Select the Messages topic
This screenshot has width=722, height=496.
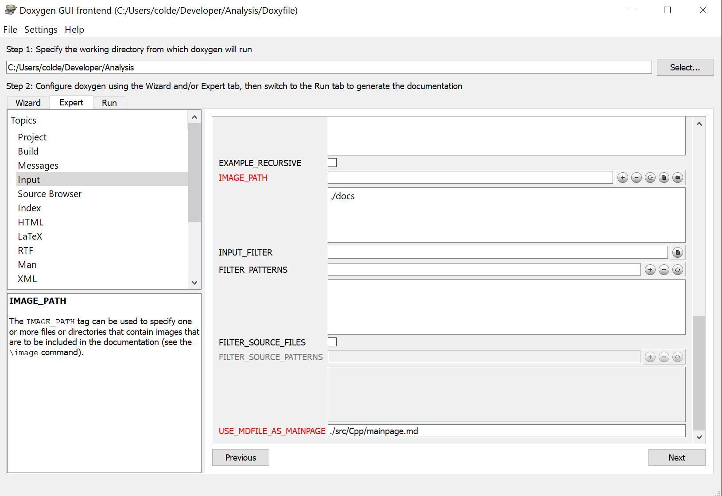coord(38,166)
